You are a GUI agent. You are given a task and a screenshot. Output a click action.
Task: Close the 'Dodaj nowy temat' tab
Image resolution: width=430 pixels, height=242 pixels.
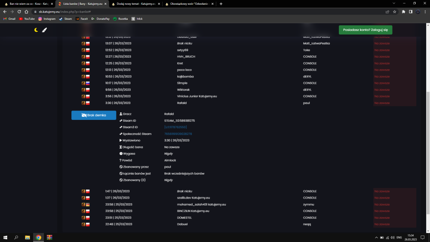coord(159,4)
